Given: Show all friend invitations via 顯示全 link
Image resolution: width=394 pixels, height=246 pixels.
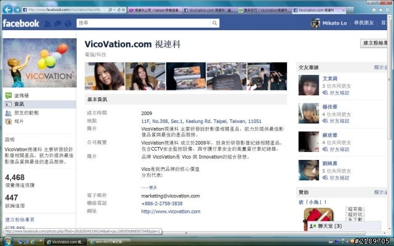Looking at the screenshot, I should [380, 67].
